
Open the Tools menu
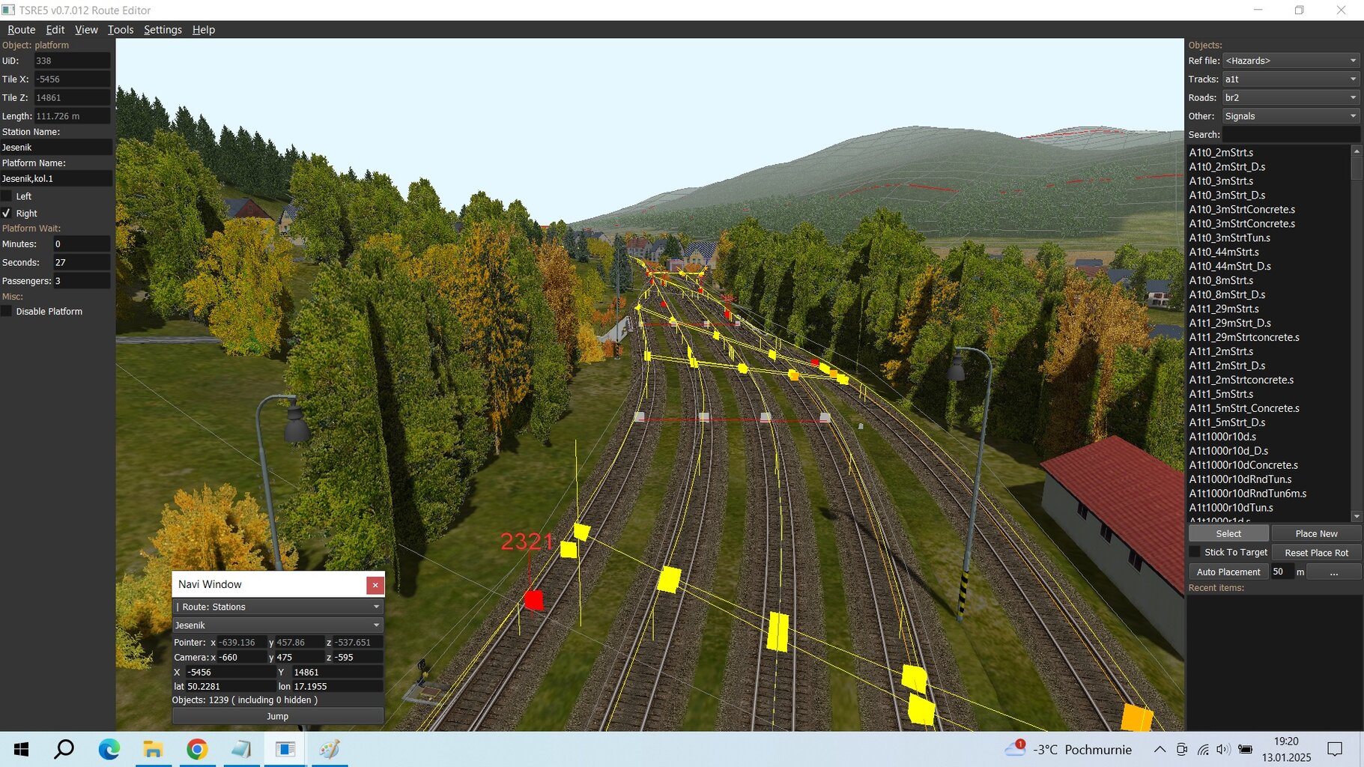pyautogui.click(x=120, y=30)
